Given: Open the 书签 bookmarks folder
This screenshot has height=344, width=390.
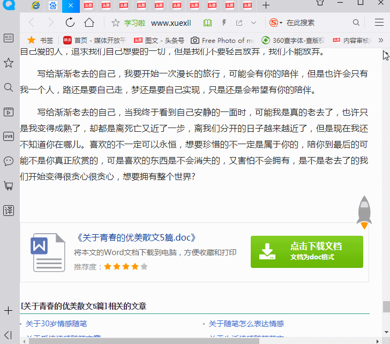Looking at the screenshot, I should click(x=40, y=40).
